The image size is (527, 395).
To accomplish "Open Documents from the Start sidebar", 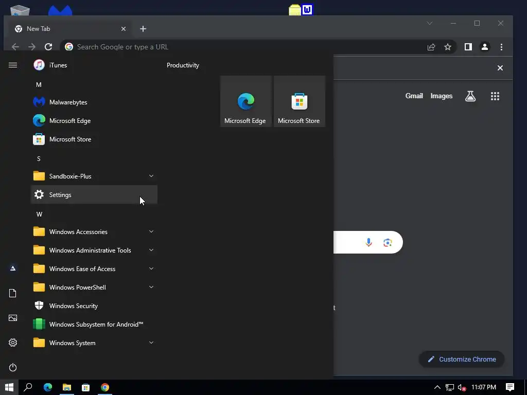I will pos(13,293).
